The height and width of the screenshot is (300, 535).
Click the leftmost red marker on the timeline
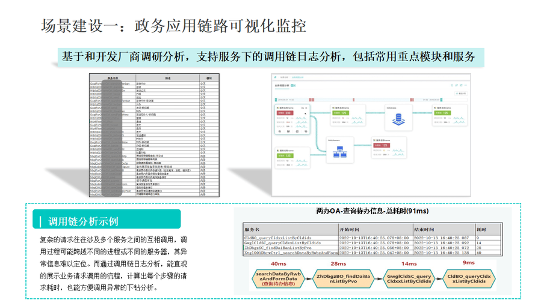tap(312, 100)
